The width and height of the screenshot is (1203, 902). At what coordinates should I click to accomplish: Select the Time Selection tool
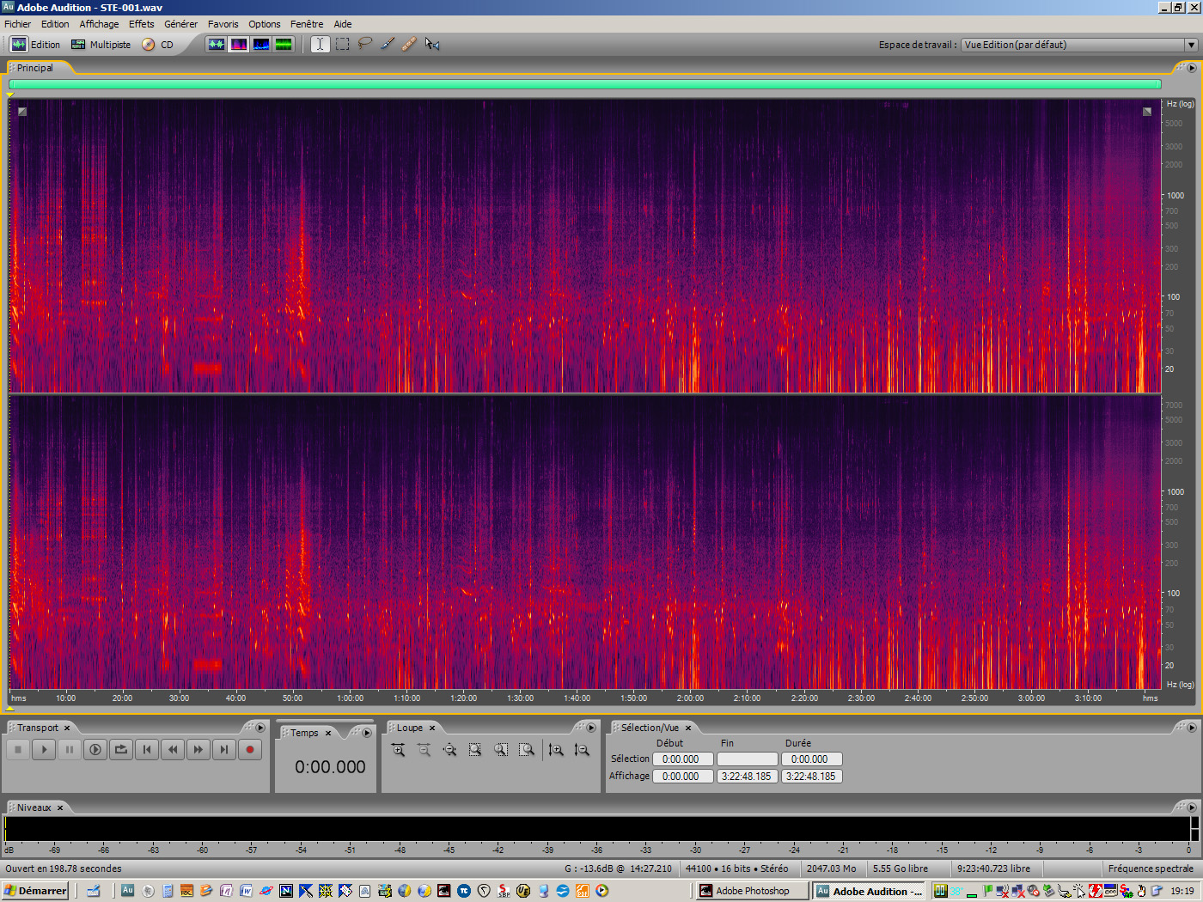point(319,44)
